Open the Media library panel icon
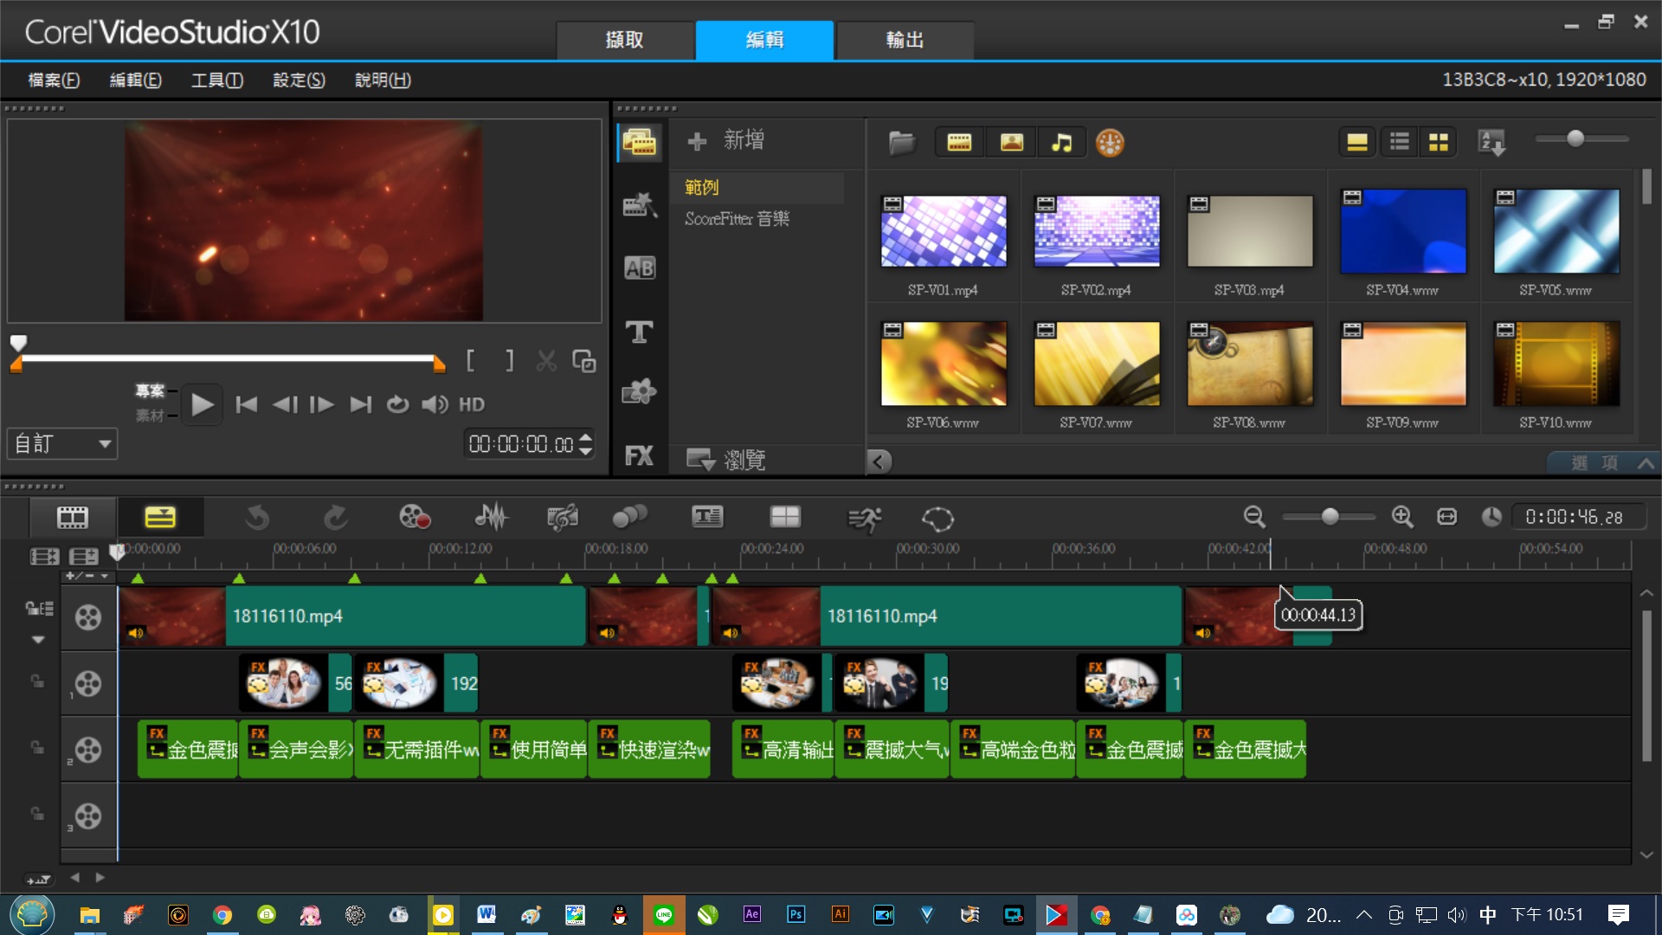This screenshot has width=1662, height=935. 640,143
